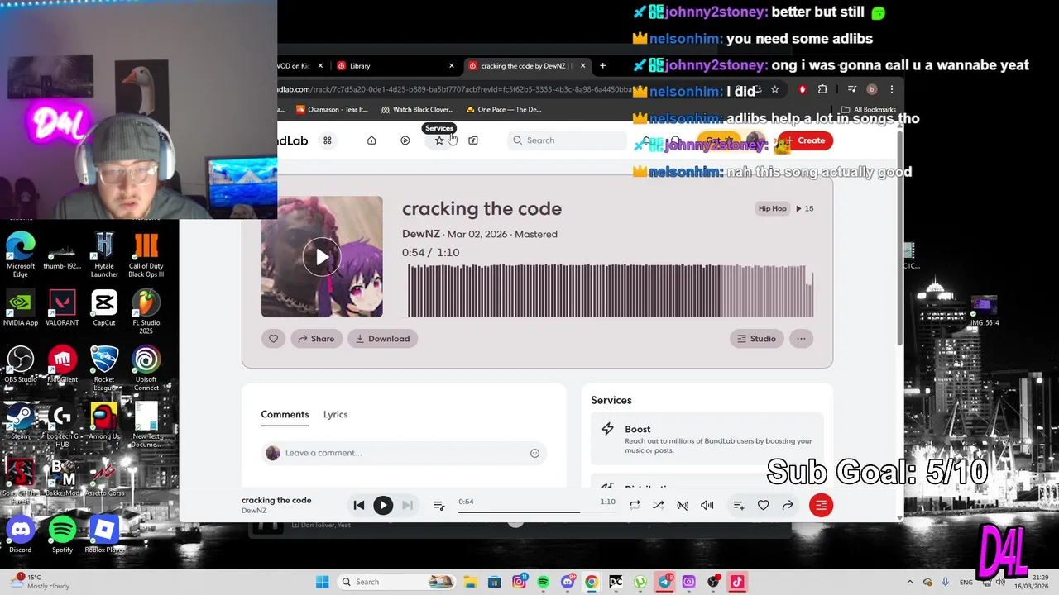The width and height of the screenshot is (1059, 595).
Task: Open the VALORANT desktop shortcut
Action: pos(62,307)
